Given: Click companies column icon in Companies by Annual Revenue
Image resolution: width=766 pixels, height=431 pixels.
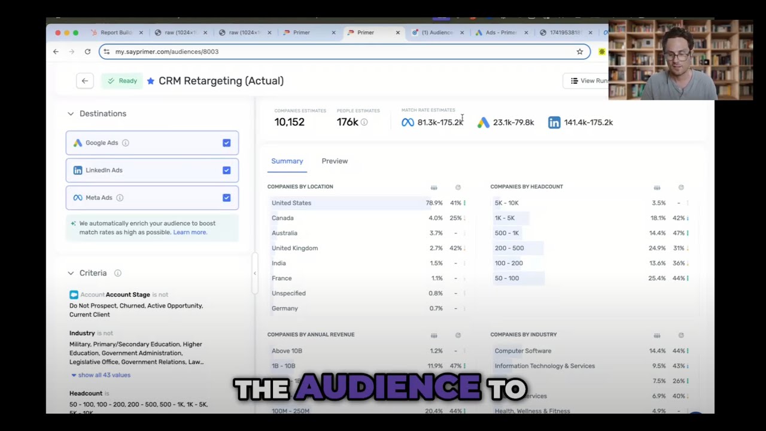Looking at the screenshot, I should pyautogui.click(x=434, y=335).
